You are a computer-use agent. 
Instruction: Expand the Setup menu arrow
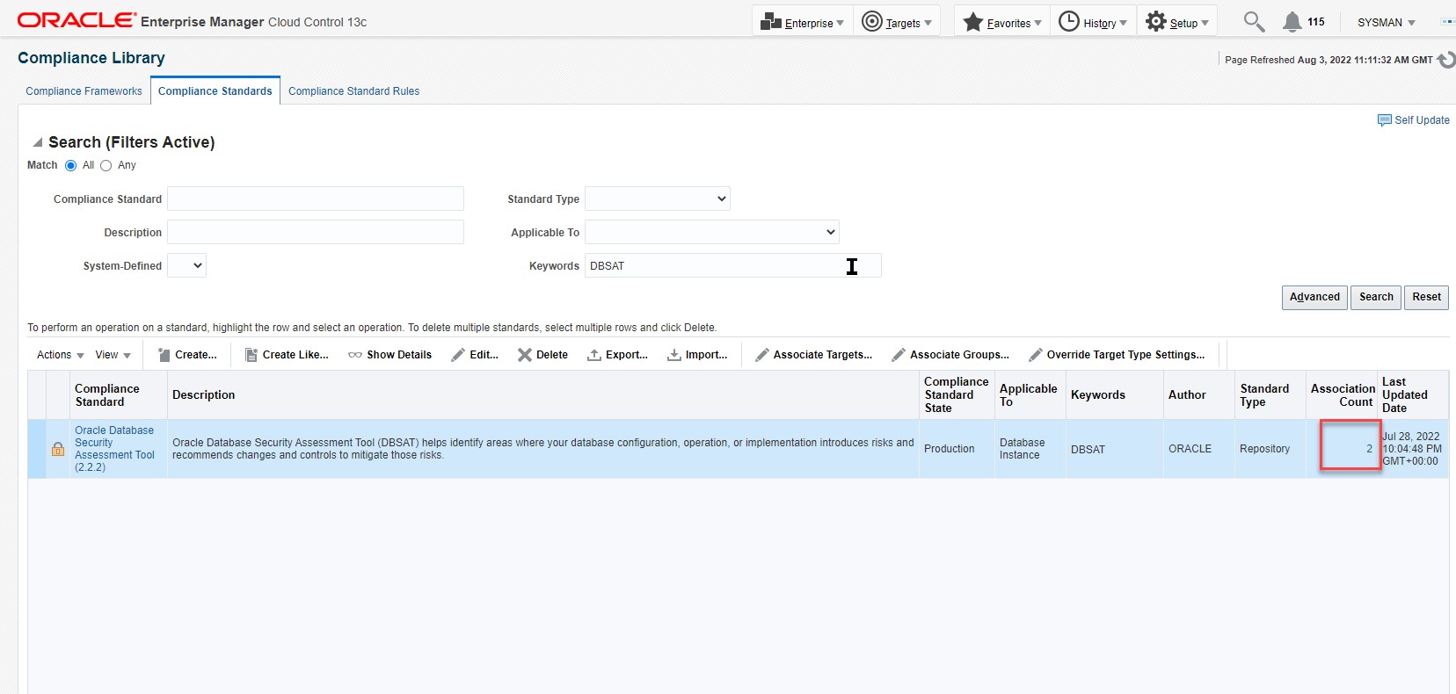point(1205,24)
